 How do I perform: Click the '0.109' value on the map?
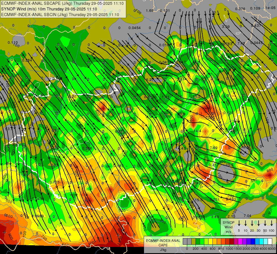pos(255,8)
